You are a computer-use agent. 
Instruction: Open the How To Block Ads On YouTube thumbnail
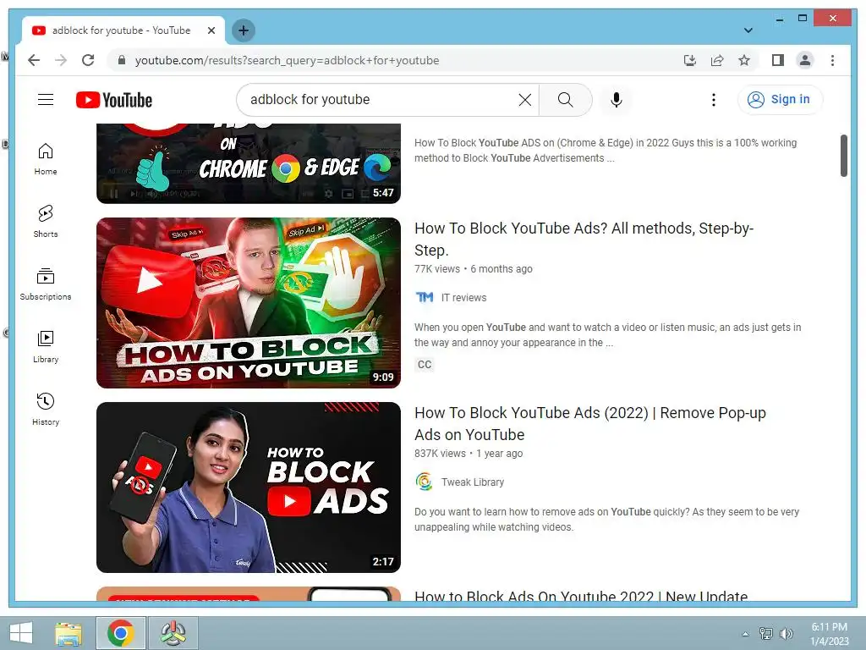click(249, 303)
